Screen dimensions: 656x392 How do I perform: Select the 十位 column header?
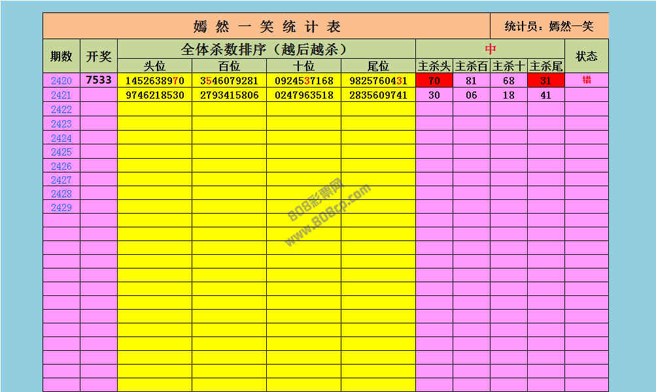[304, 66]
